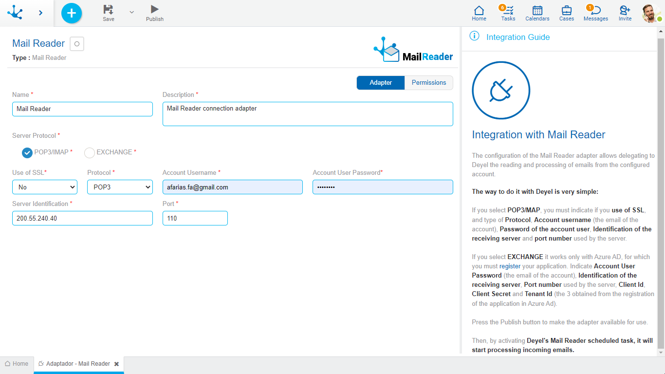Click the register link in guide

[x=510, y=266]
